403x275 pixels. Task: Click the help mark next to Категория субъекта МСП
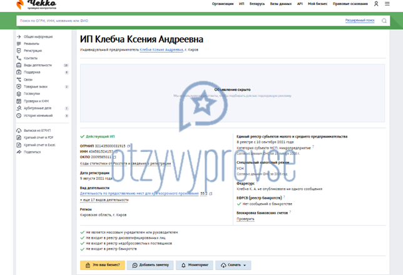[313, 147]
